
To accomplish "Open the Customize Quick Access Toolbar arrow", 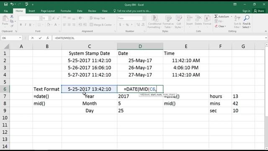I will 33,5.
